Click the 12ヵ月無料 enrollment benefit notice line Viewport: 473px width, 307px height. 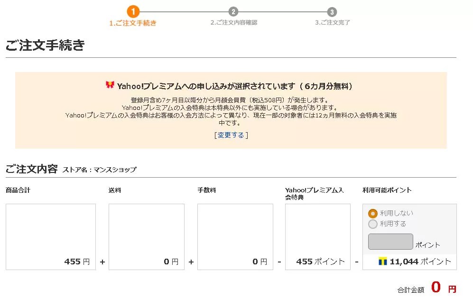pos(231,119)
